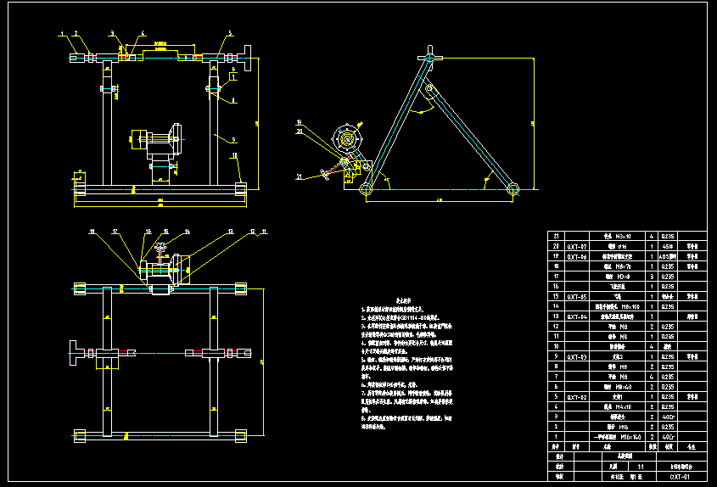Click balloon label 14 above the top view
This screenshot has height=487, width=717.
point(187,232)
